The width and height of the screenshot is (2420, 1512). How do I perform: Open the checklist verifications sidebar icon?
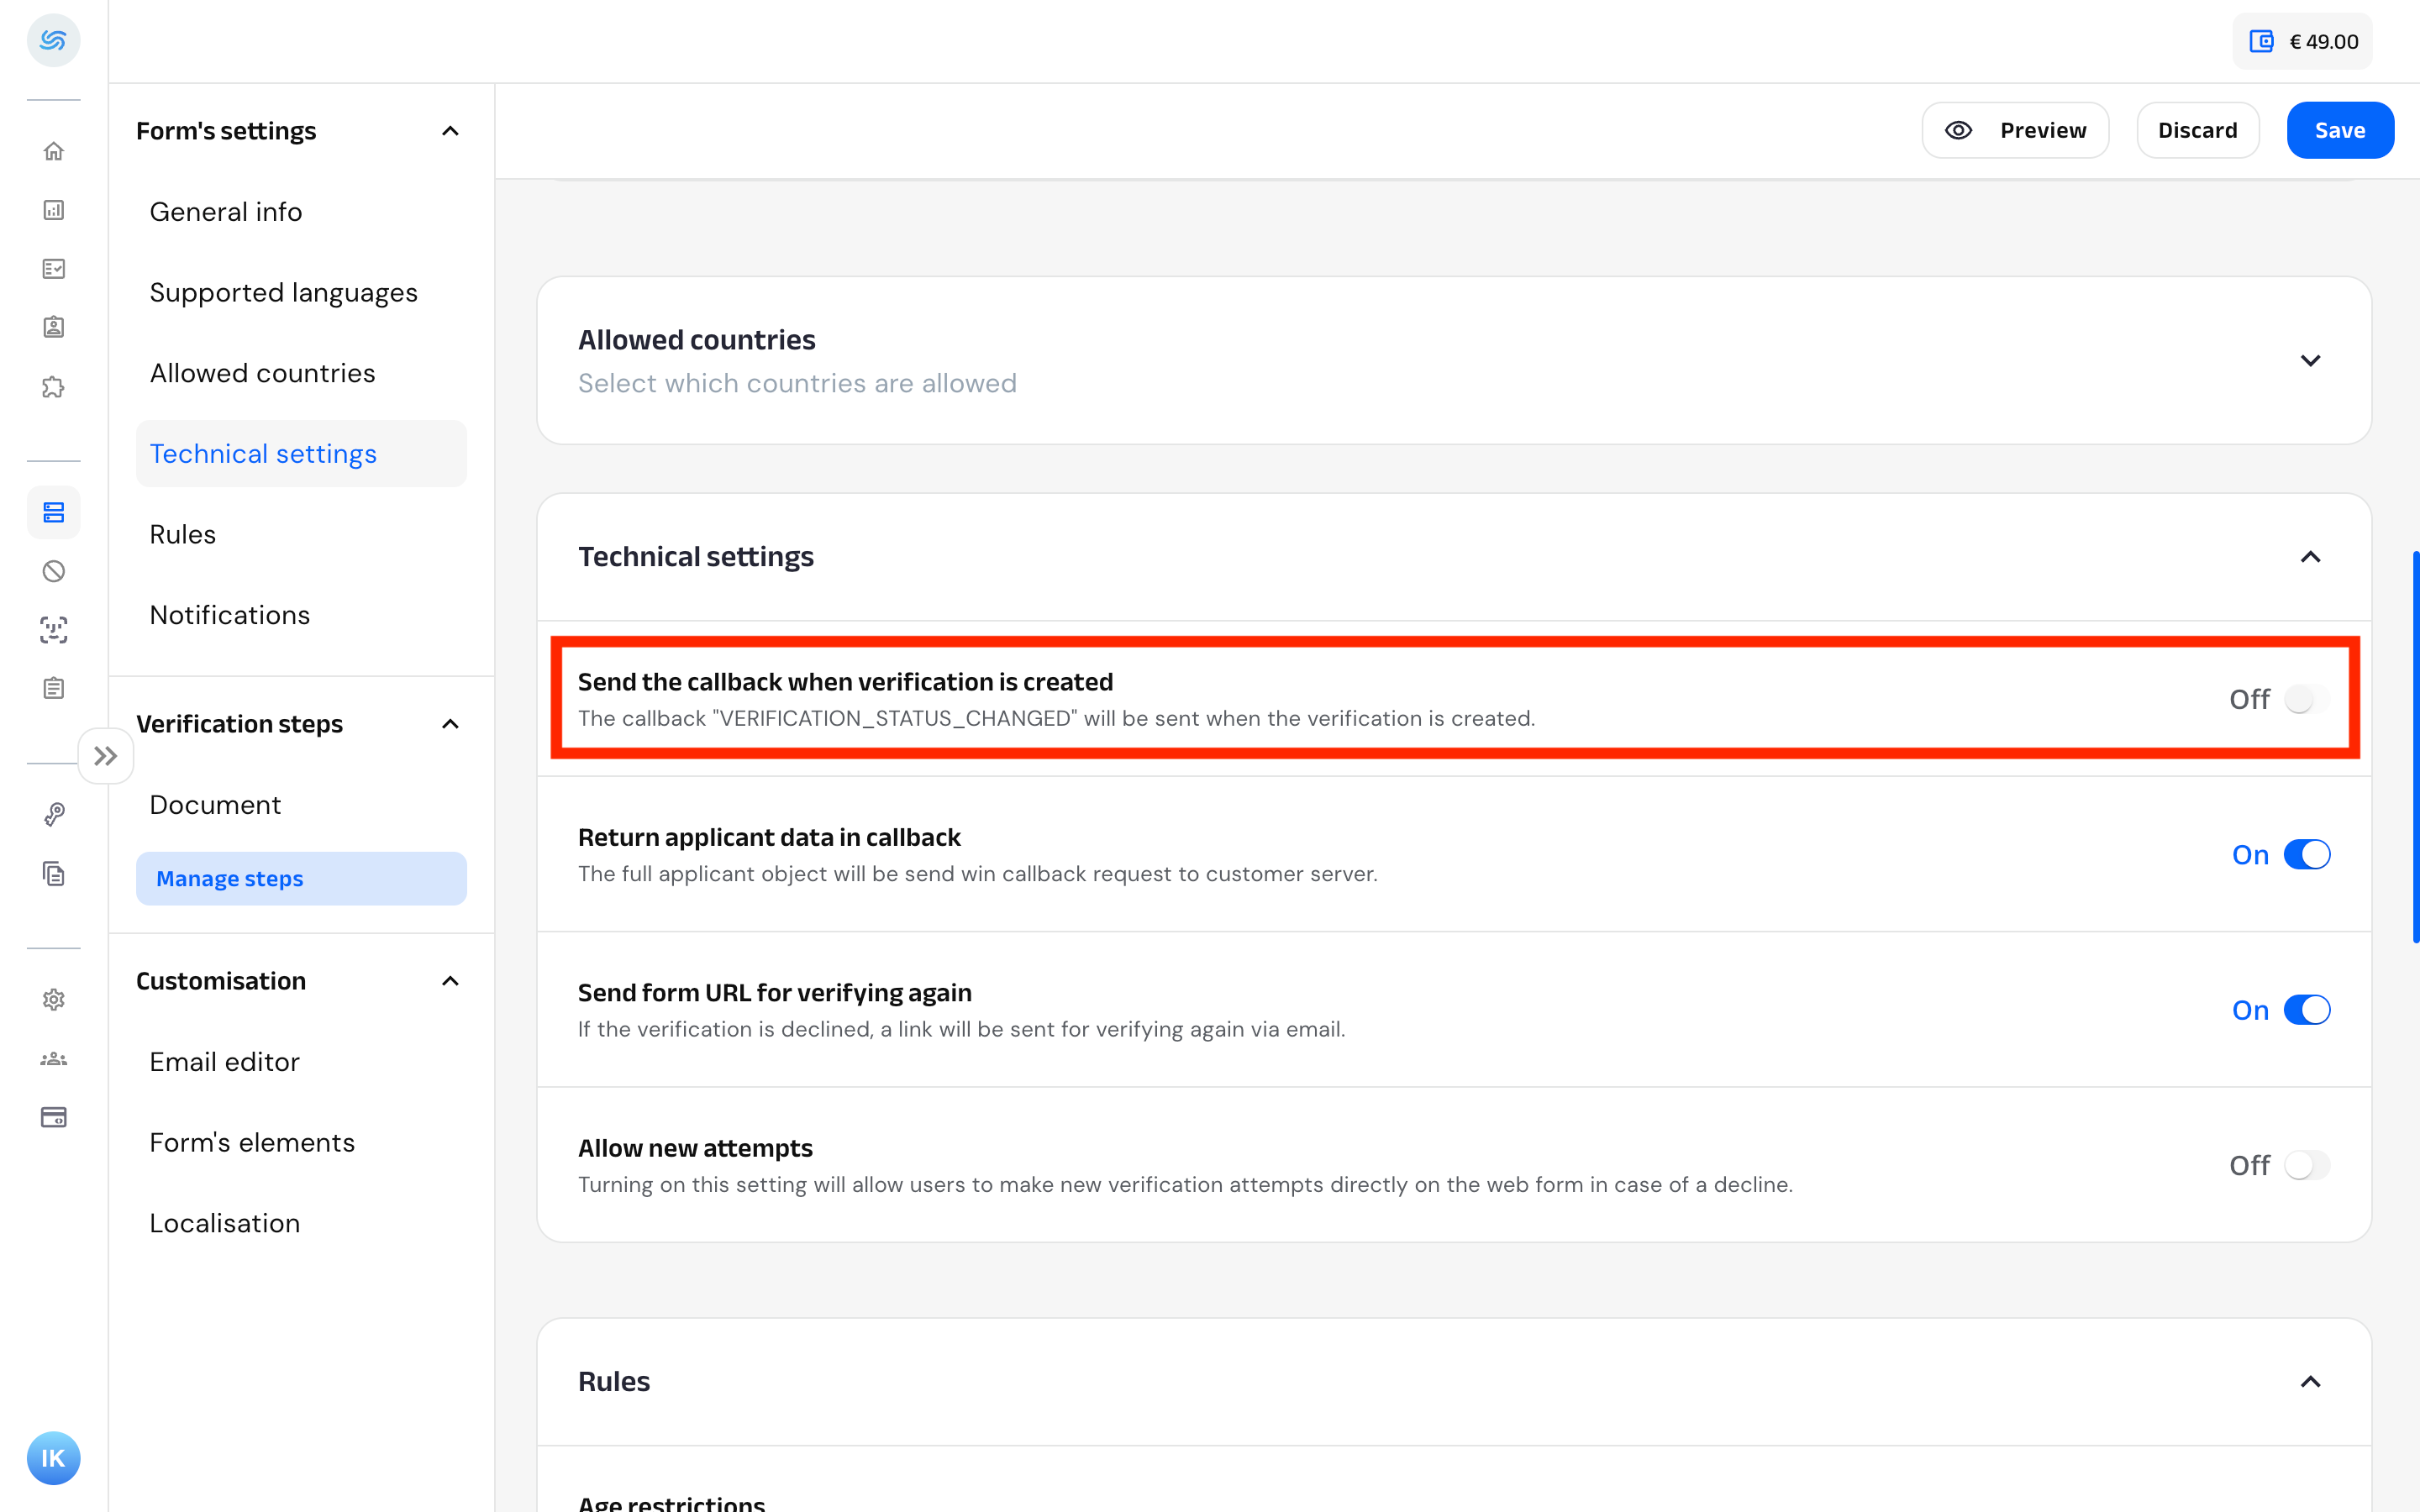[54, 269]
